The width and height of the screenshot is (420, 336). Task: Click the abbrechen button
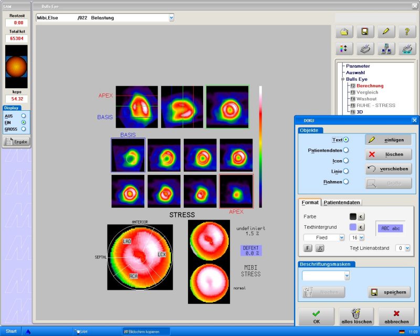click(x=396, y=317)
